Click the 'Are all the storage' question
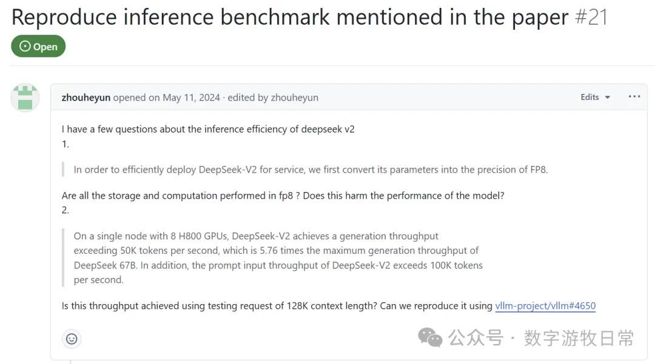Screen dimensions: 655x364 click(283, 196)
